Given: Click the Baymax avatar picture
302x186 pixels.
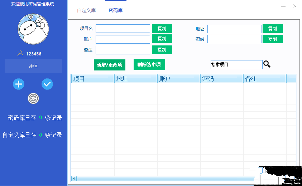Looking at the screenshot, I should tap(33, 29).
